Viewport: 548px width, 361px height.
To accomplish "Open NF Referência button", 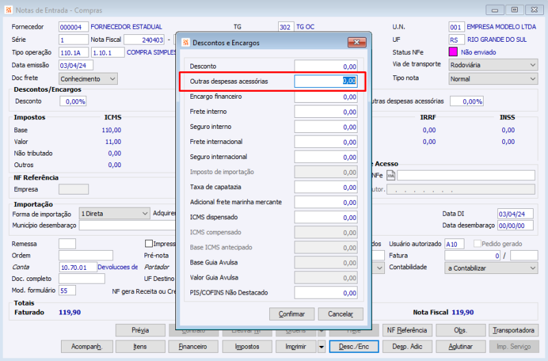I will pyautogui.click(x=407, y=330).
